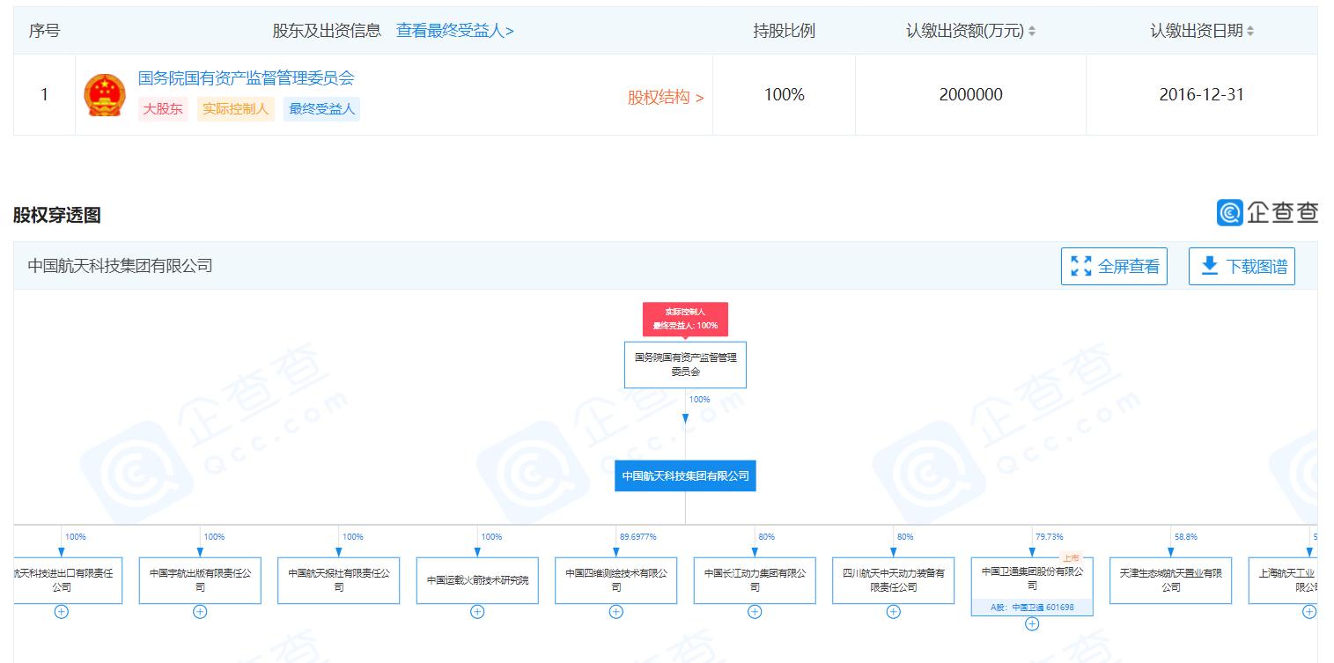This screenshot has height=663, width=1334.
Task: Click the A股 中国卫通 601698 stock label
Action: [1031, 607]
